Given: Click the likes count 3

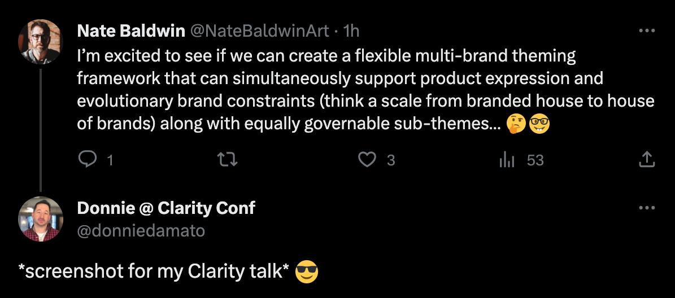Looking at the screenshot, I should [x=390, y=160].
